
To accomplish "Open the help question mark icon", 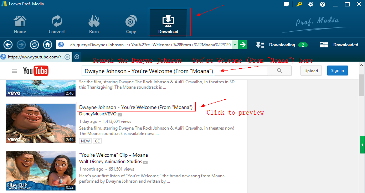I will click(322, 4).
